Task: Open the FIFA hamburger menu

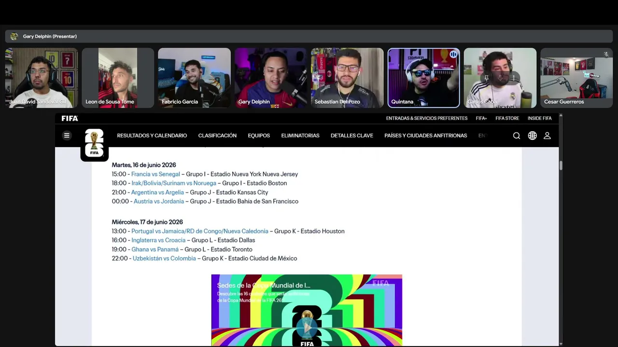Action: (67, 135)
